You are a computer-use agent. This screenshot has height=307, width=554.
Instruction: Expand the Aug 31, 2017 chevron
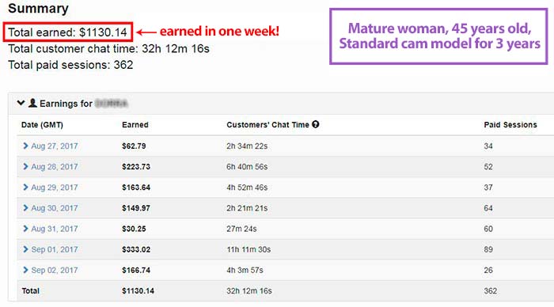click(25, 229)
